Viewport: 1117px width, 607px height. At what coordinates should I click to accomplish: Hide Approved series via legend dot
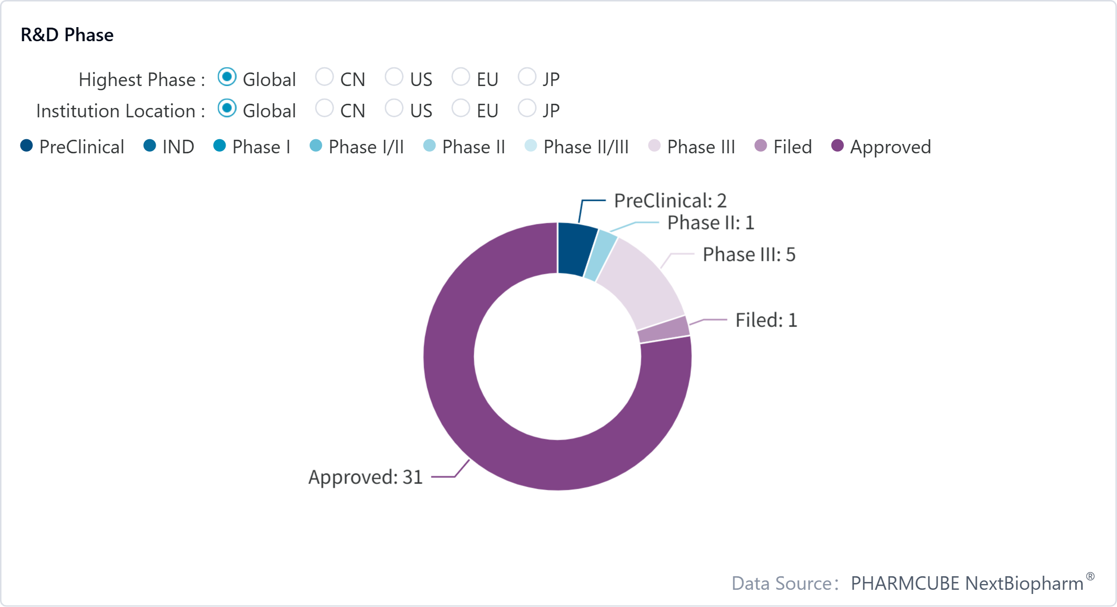click(838, 146)
